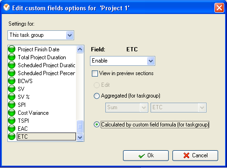Click the green icon beside Project Finish Date
This screenshot has width=227, height=168.
click(12, 49)
